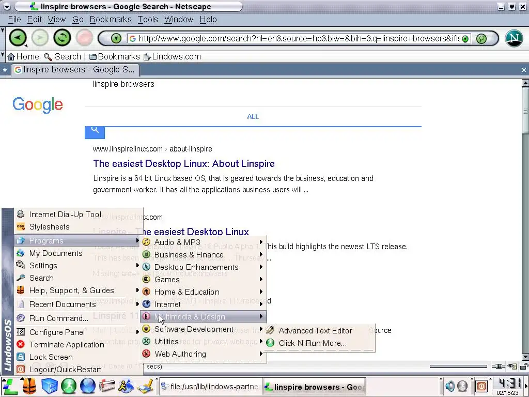Screen dimensions: 529x397
Task: Open the Lindows L launch menu button
Action: [10, 386]
